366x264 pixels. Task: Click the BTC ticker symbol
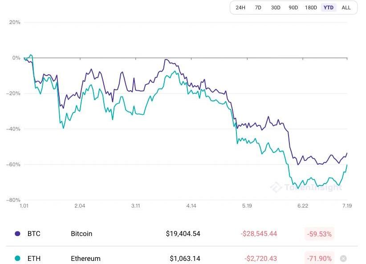click(34, 233)
